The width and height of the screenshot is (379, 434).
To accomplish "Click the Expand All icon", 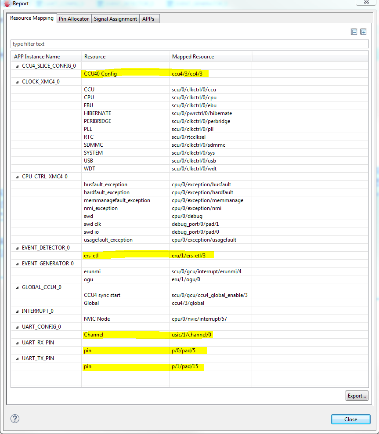I will (x=363, y=32).
